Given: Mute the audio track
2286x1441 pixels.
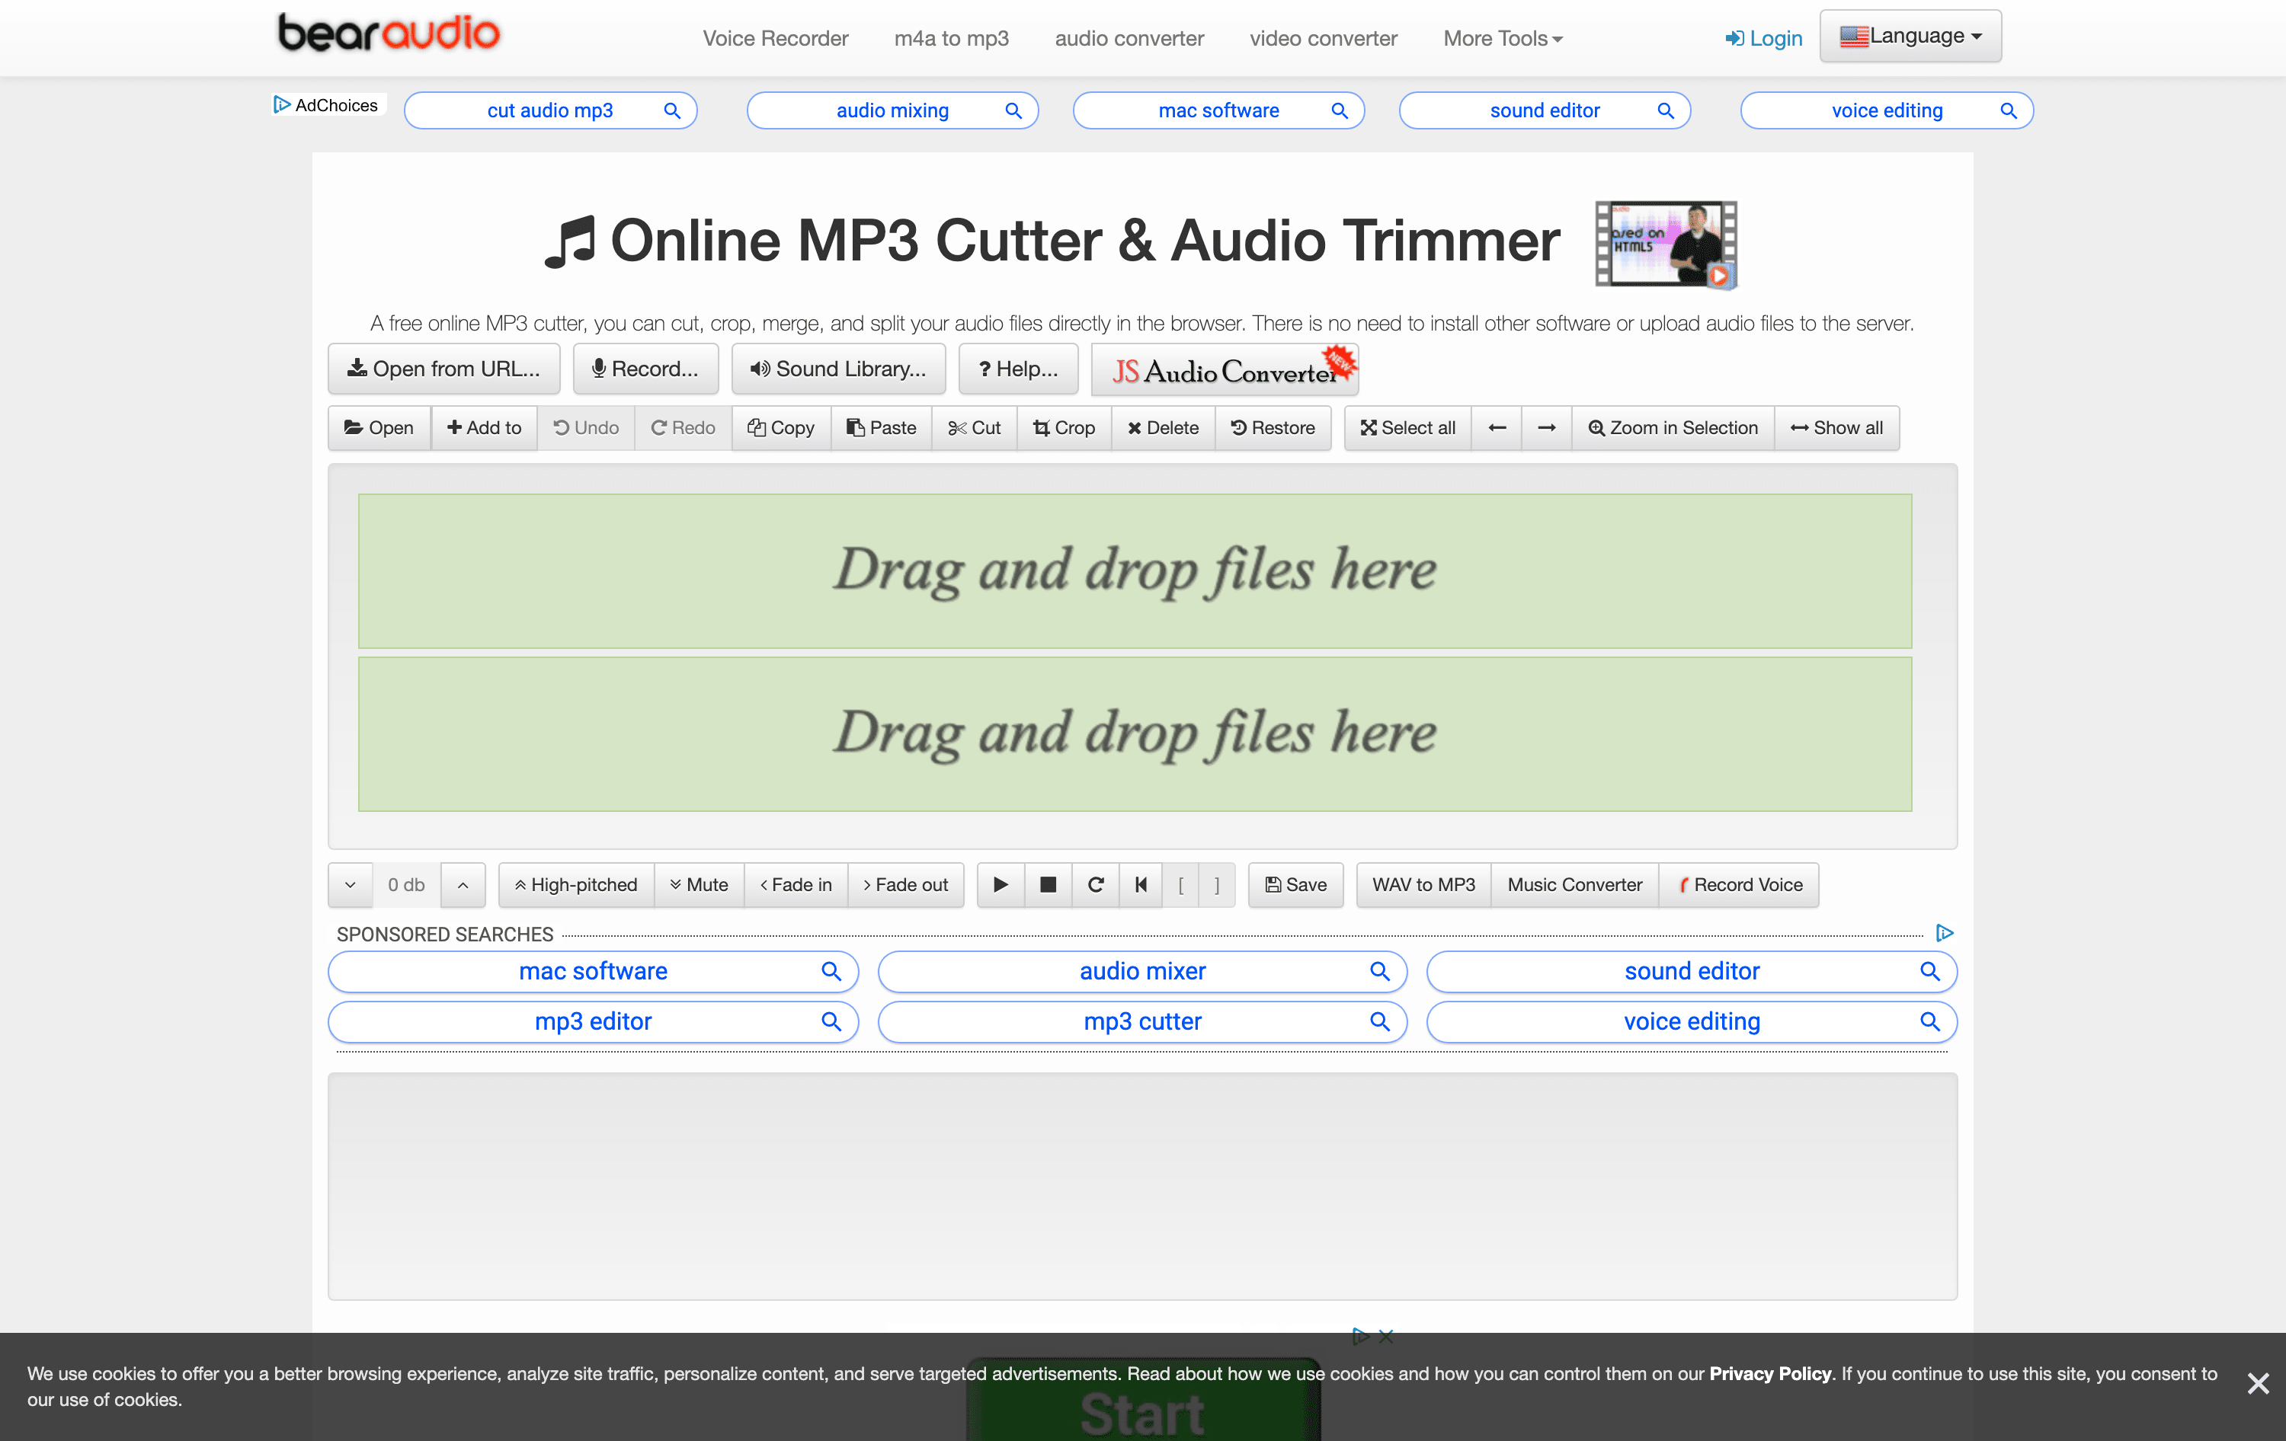Looking at the screenshot, I should click(699, 884).
